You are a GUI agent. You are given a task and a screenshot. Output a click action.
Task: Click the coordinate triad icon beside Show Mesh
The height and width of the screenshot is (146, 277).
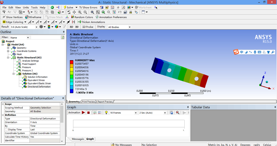coord(67,17)
